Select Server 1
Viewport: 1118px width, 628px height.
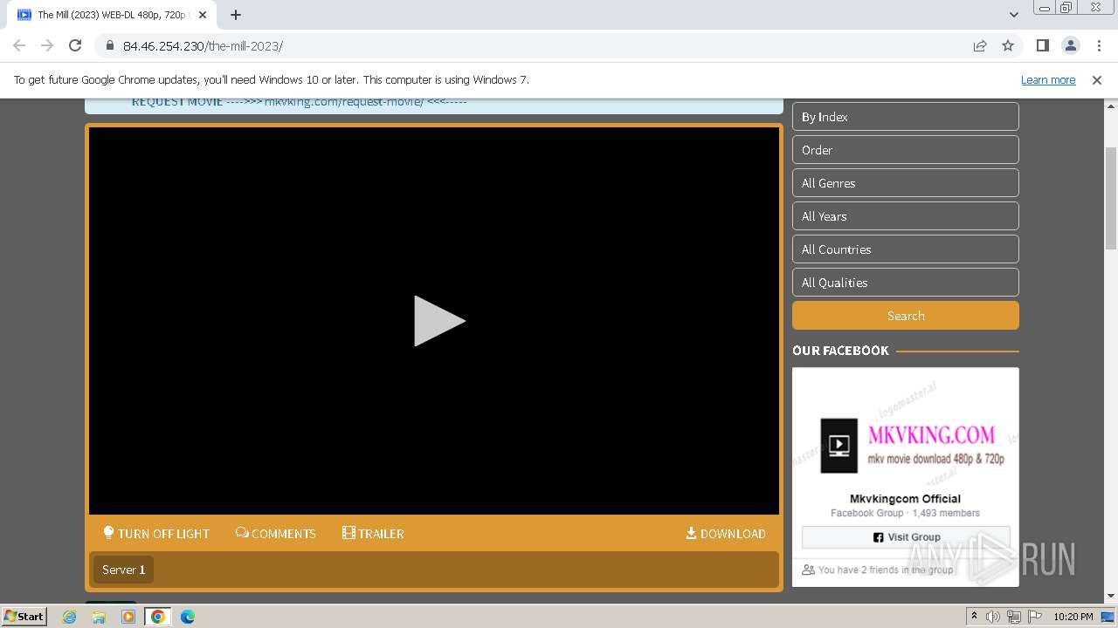pyautogui.click(x=123, y=570)
